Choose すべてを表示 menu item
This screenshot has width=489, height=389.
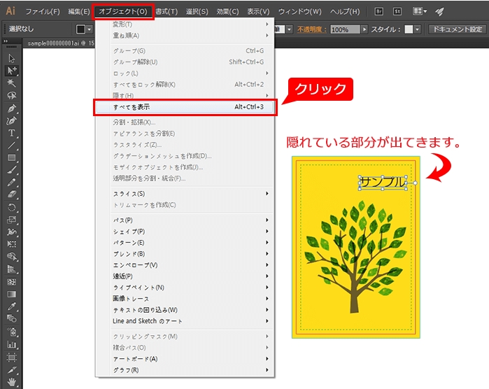[x=185, y=107]
